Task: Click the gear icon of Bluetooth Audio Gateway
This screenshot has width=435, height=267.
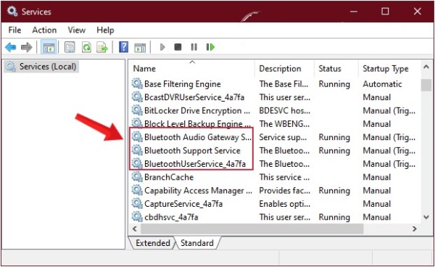Action: click(137, 136)
